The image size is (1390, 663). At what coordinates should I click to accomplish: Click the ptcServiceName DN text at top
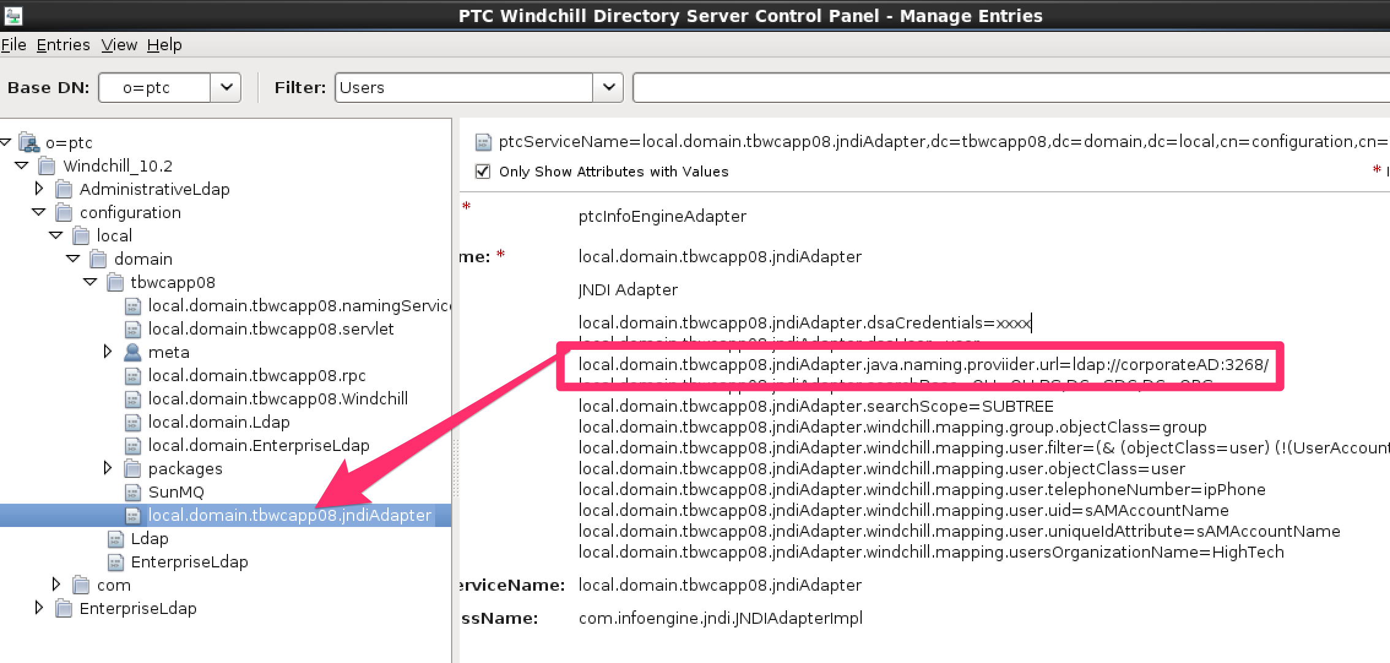[944, 142]
